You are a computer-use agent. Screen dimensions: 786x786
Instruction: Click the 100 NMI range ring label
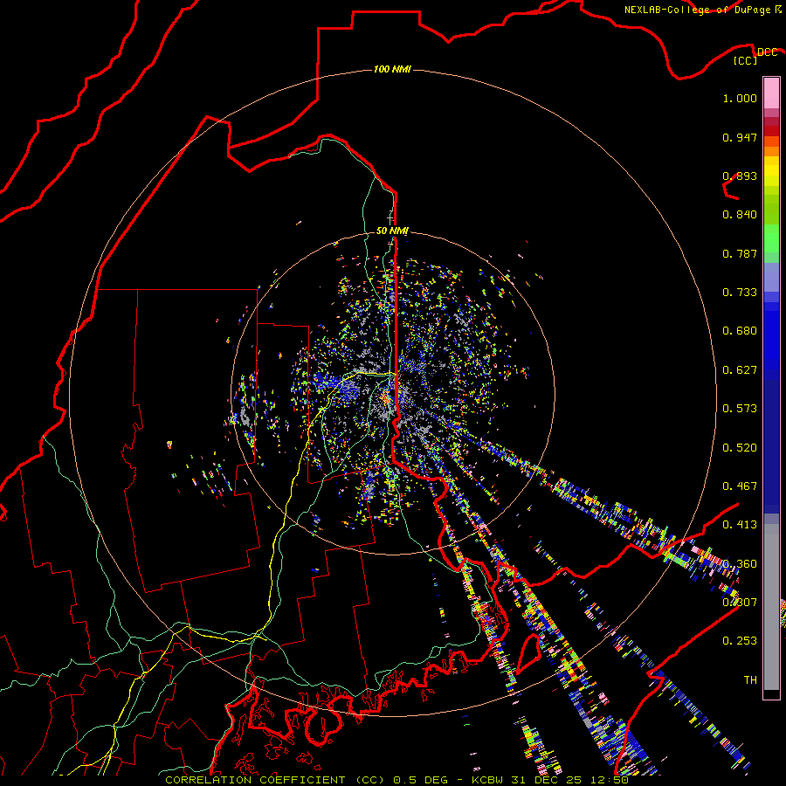pyautogui.click(x=392, y=69)
